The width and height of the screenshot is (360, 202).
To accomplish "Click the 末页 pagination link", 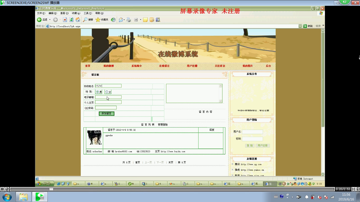I will click(171, 162).
